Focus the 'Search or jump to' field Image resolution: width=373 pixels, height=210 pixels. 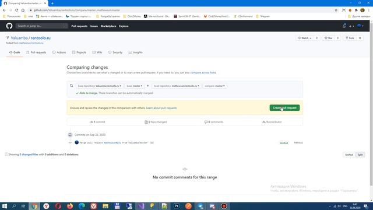(41, 26)
